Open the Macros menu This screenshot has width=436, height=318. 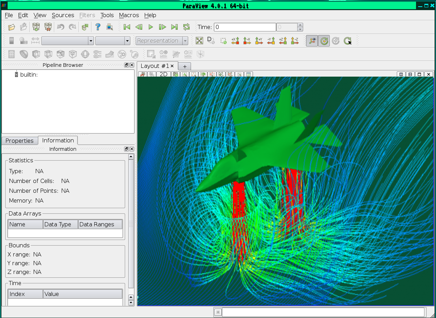pyautogui.click(x=129, y=15)
